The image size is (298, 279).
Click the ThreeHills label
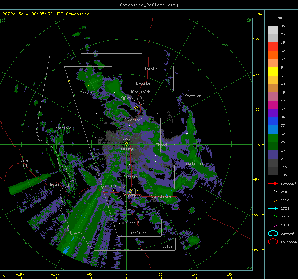click(x=166, y=145)
